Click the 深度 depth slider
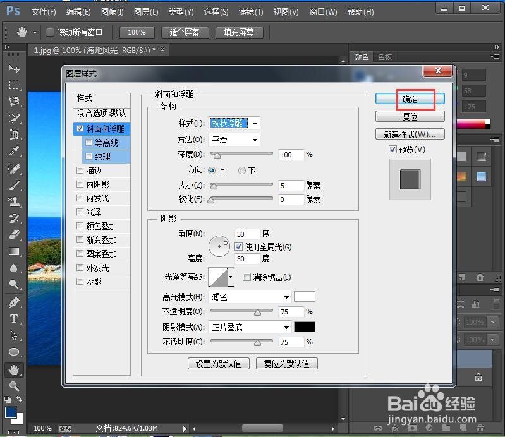The width and height of the screenshot is (505, 437). tap(241, 155)
